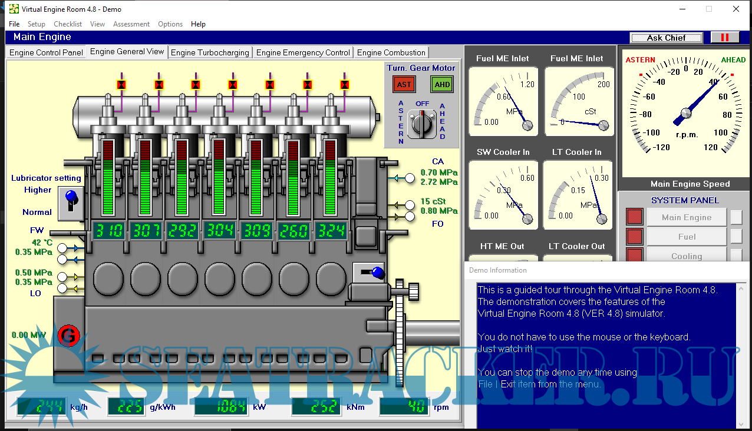The width and height of the screenshot is (752, 431).
Task: Click the red Fuel alarm indicator
Action: [634, 237]
